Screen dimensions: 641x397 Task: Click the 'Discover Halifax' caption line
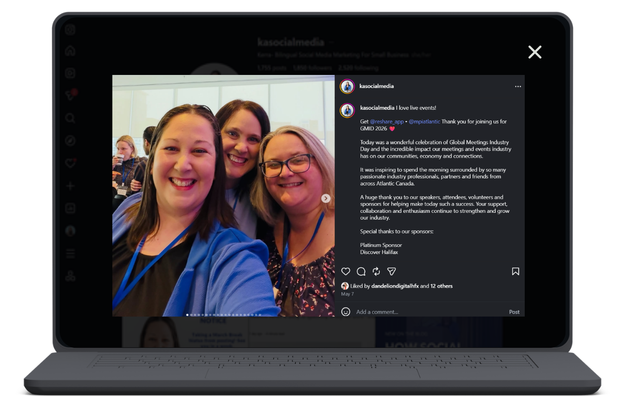tap(379, 252)
